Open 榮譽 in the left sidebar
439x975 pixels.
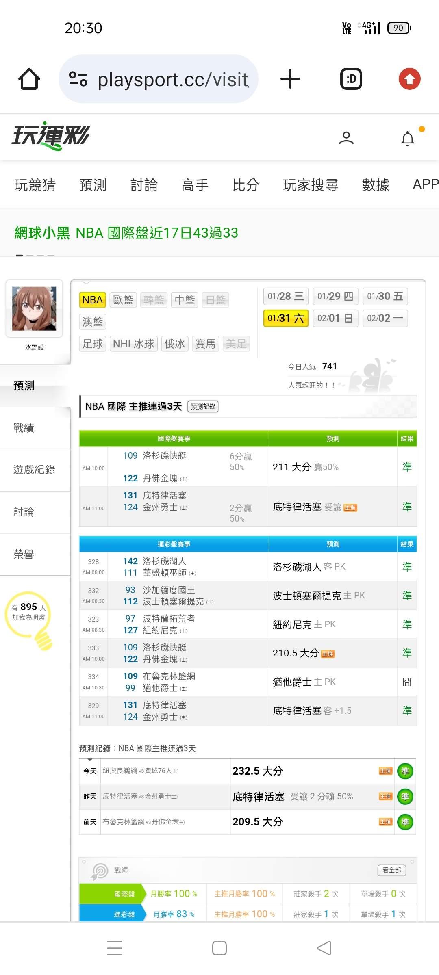pyautogui.click(x=35, y=555)
